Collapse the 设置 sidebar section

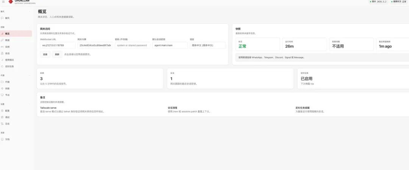click(3, 104)
